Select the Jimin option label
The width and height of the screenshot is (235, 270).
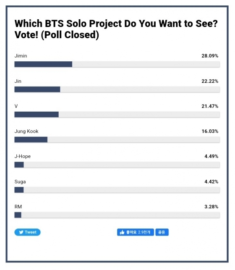point(21,56)
